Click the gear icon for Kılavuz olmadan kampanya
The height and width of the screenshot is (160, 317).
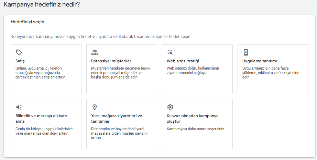pos(170,107)
